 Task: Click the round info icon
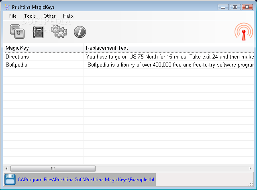click(x=80, y=32)
